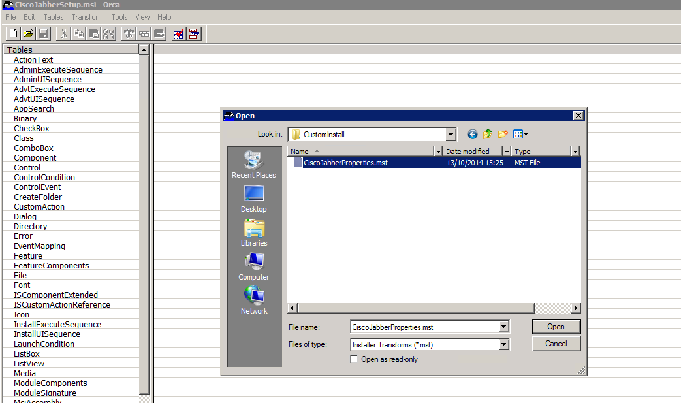Open the Type column filter arrow
This screenshot has height=403, width=681.
click(x=575, y=151)
